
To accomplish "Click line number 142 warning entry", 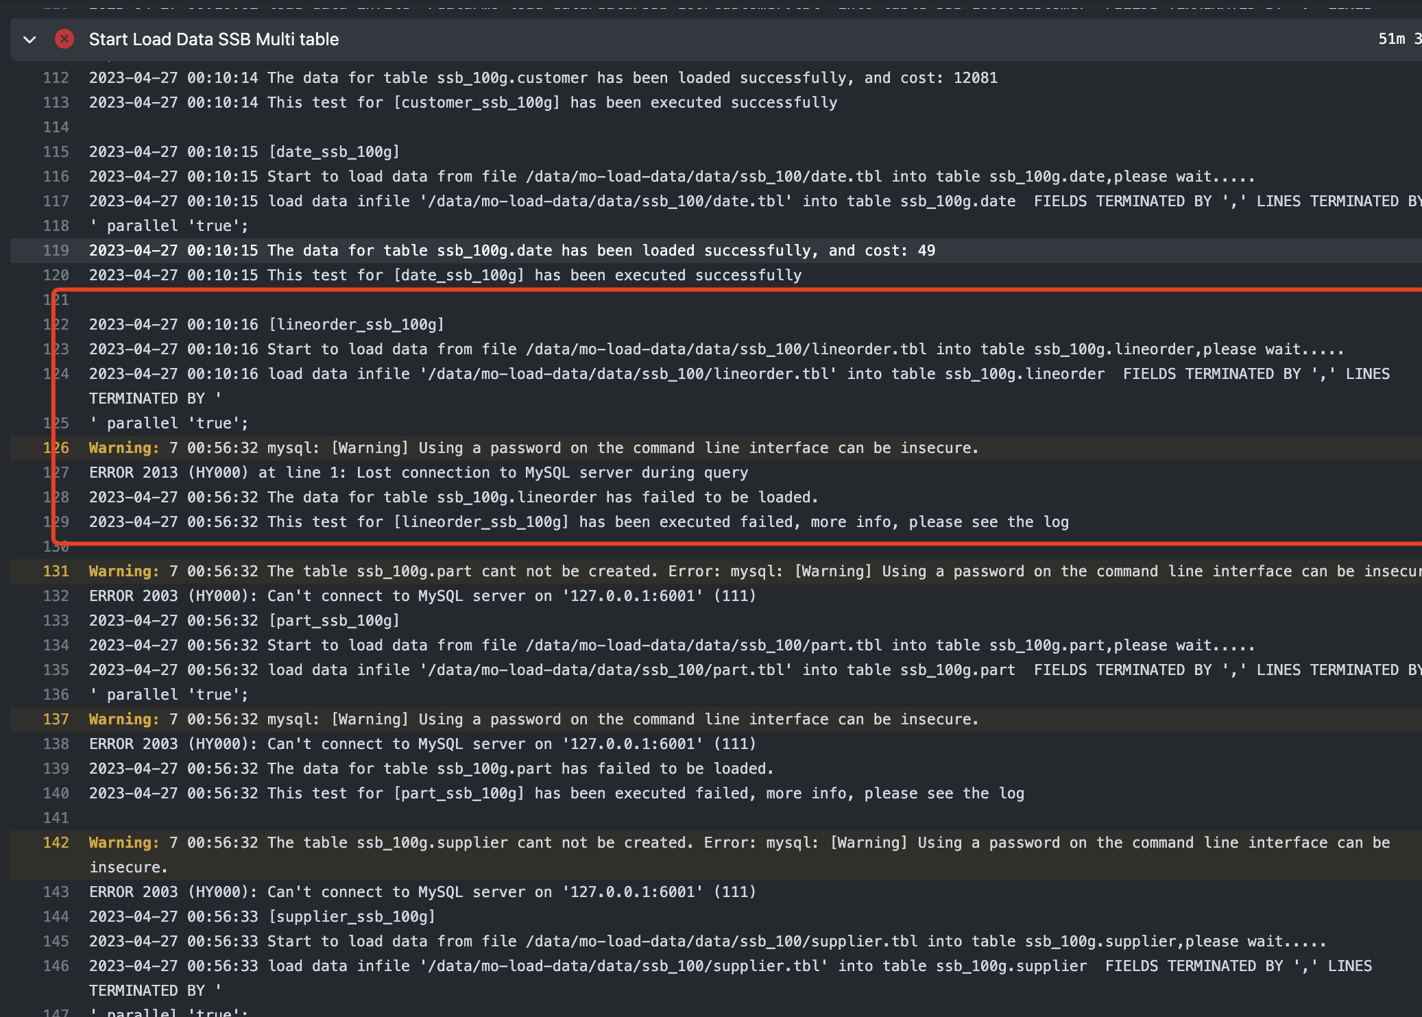I will [56, 842].
